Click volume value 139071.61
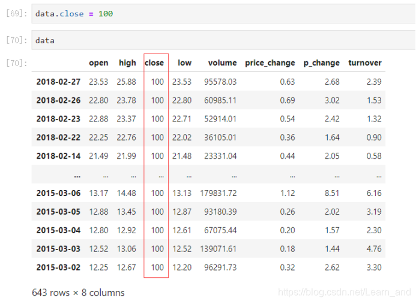This screenshot has height=303, width=416. (x=219, y=249)
